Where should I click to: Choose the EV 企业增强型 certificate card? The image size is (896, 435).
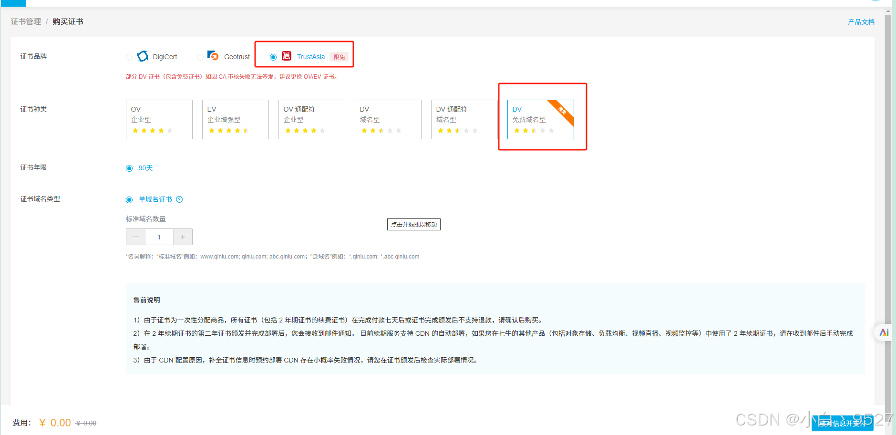click(x=236, y=119)
